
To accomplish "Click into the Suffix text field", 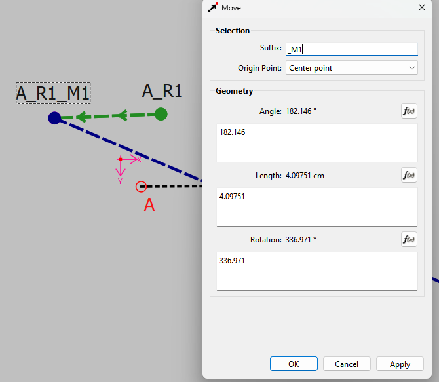I will (352, 49).
